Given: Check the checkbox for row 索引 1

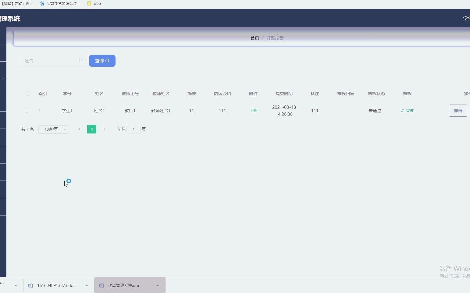Looking at the screenshot, I should click(27, 111).
